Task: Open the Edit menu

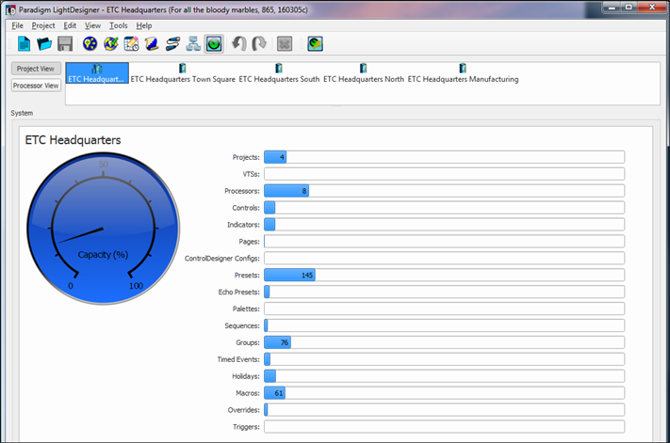Action: tap(70, 25)
